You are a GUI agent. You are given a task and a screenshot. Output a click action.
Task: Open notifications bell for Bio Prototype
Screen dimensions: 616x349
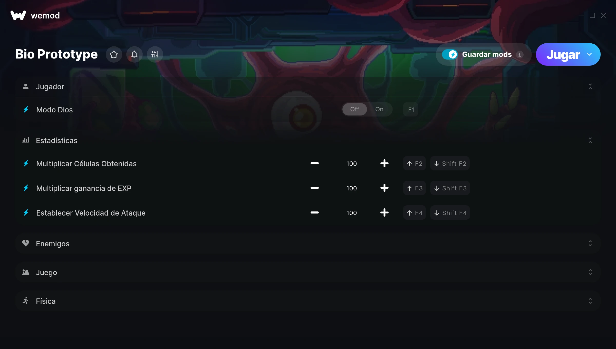coord(134,54)
